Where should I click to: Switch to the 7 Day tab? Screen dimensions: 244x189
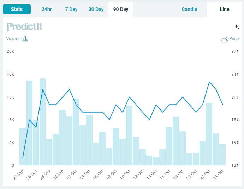71,9
